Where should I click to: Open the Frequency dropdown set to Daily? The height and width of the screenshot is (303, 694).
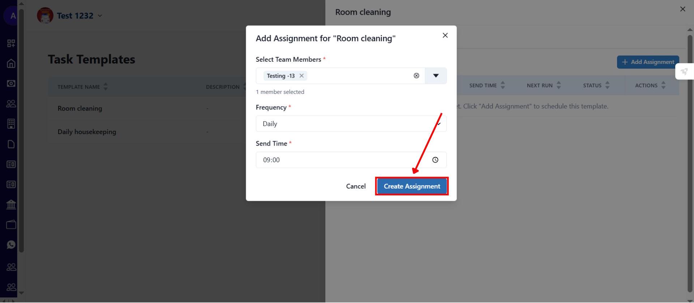click(351, 124)
